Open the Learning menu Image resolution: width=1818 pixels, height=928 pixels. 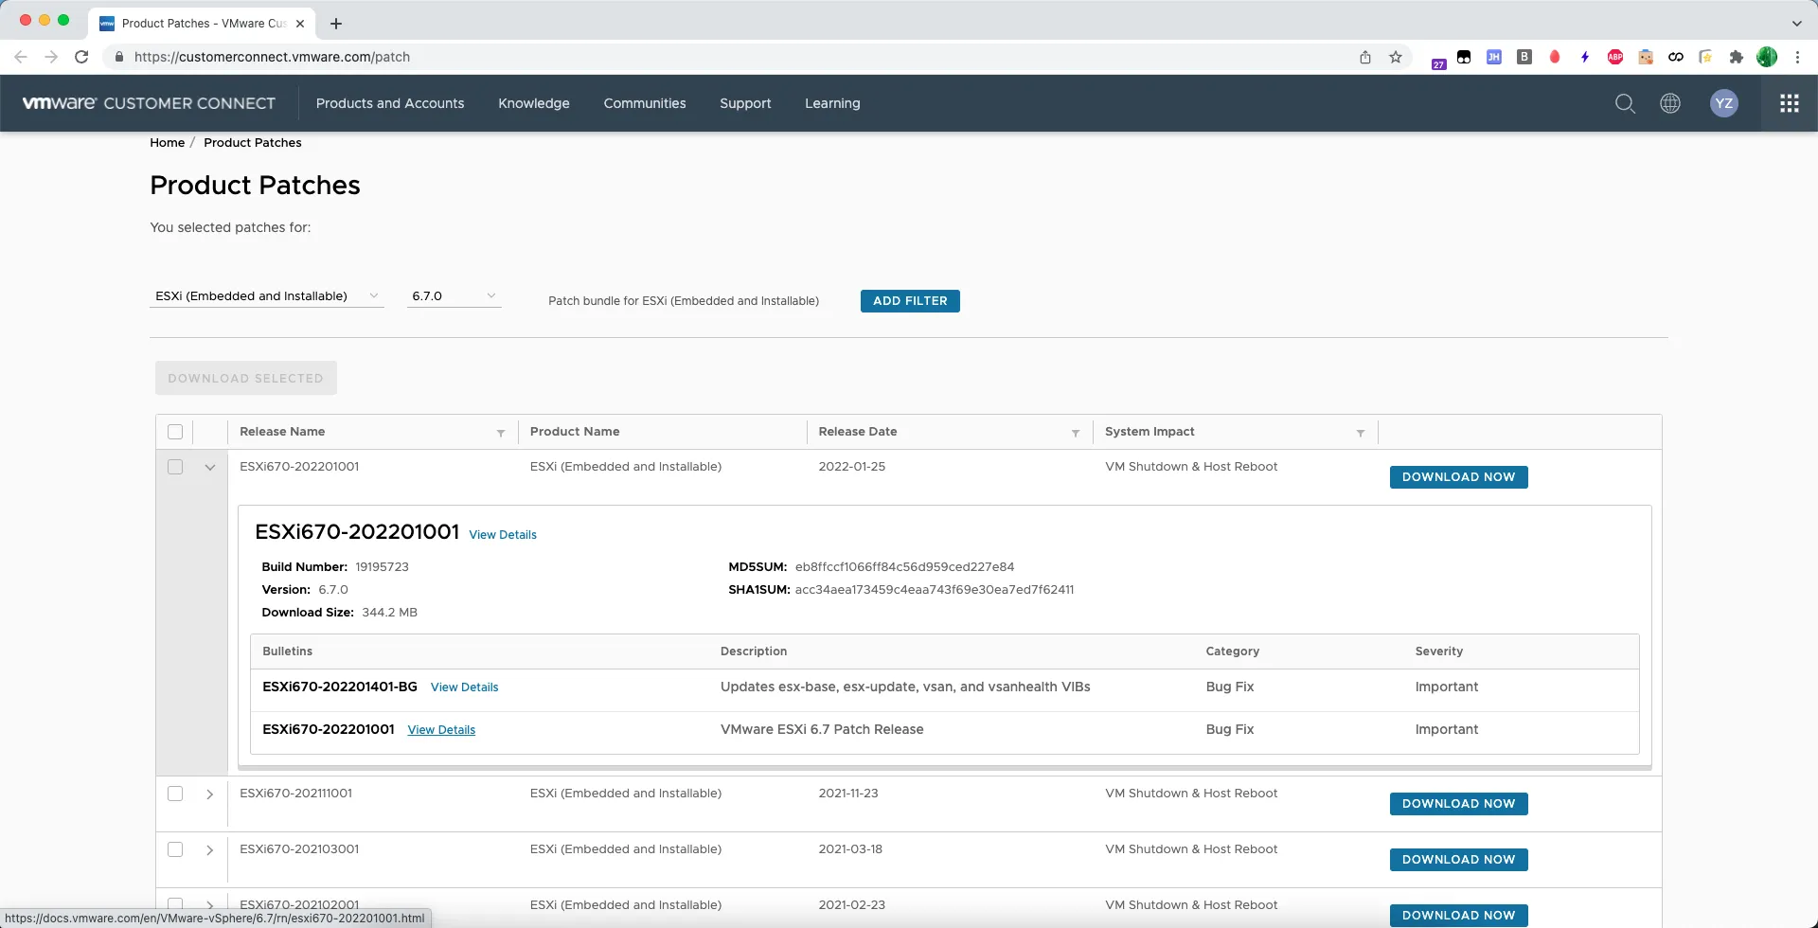(832, 103)
